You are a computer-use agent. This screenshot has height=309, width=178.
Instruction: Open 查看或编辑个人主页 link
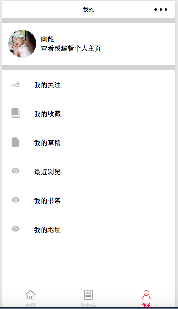[x=71, y=48]
